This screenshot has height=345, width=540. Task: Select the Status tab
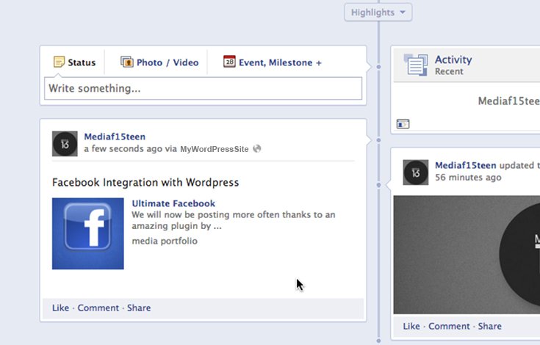tap(74, 62)
